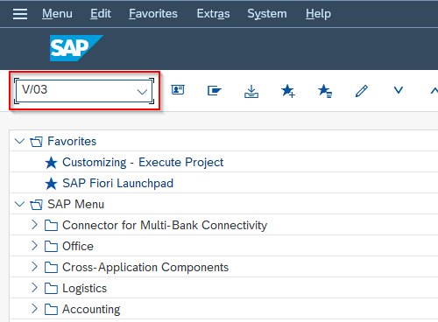Click the SAP Business Workplace toolbar icon
The height and width of the screenshot is (322, 438).
click(215, 90)
